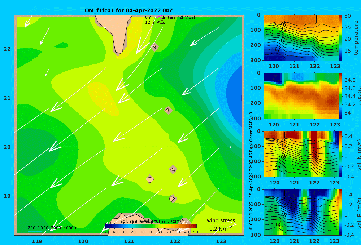Screen dimensions: 361x245
Task: Click the black 12m drifter arrow icon
Action: (x=159, y=22)
